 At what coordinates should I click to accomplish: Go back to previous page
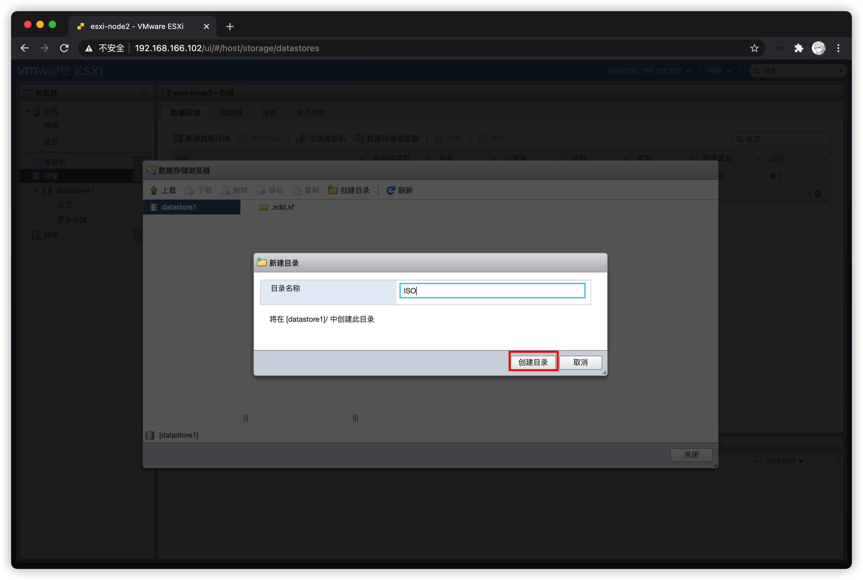(x=25, y=48)
